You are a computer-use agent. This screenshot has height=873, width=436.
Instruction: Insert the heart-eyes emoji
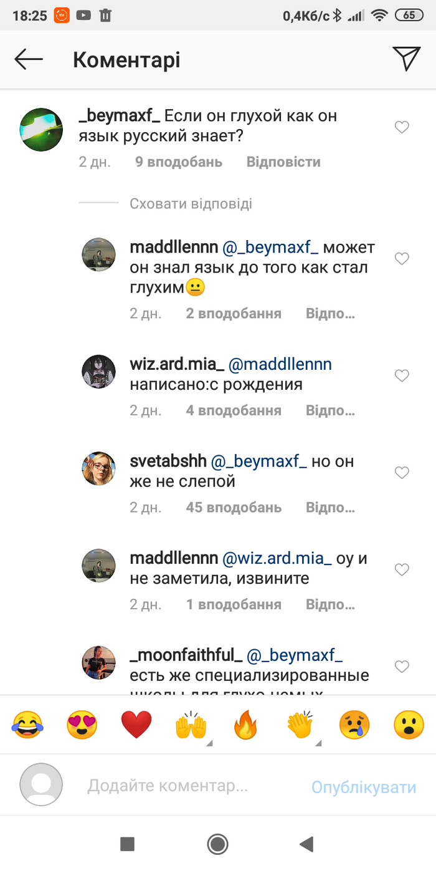82,725
